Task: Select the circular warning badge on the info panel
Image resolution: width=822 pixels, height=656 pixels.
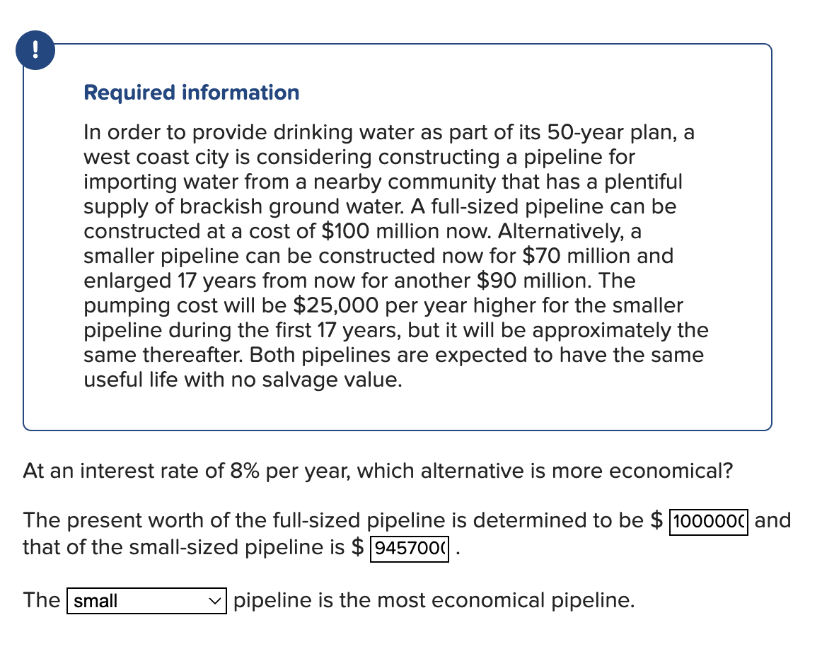Action: pyautogui.click(x=35, y=49)
